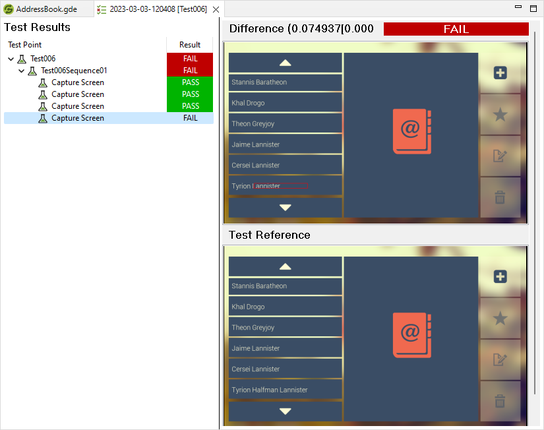Click the star icon in Test Reference panel
The image size is (544, 430).
tap(500, 319)
